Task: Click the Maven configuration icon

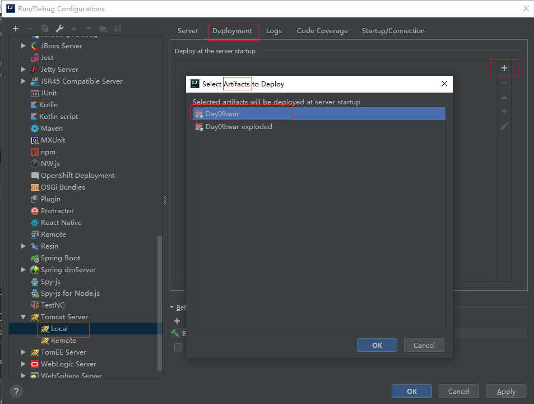Action: (x=35, y=128)
